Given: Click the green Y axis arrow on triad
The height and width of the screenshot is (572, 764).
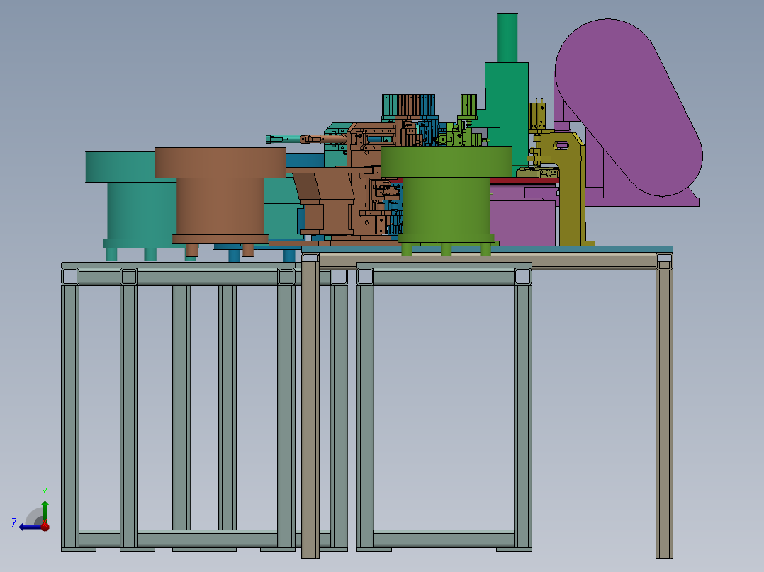Looking at the screenshot, I should [x=45, y=510].
